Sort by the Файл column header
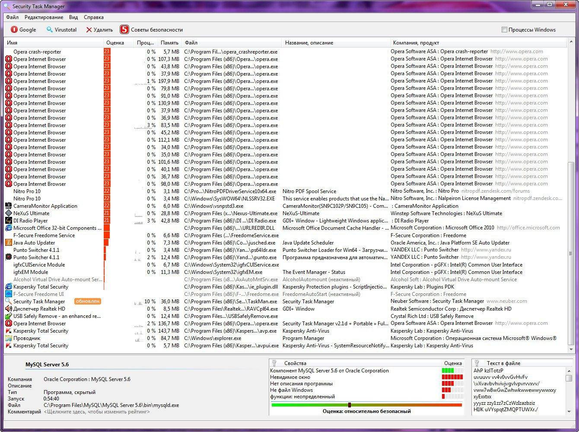The width and height of the screenshot is (579, 432). point(232,43)
